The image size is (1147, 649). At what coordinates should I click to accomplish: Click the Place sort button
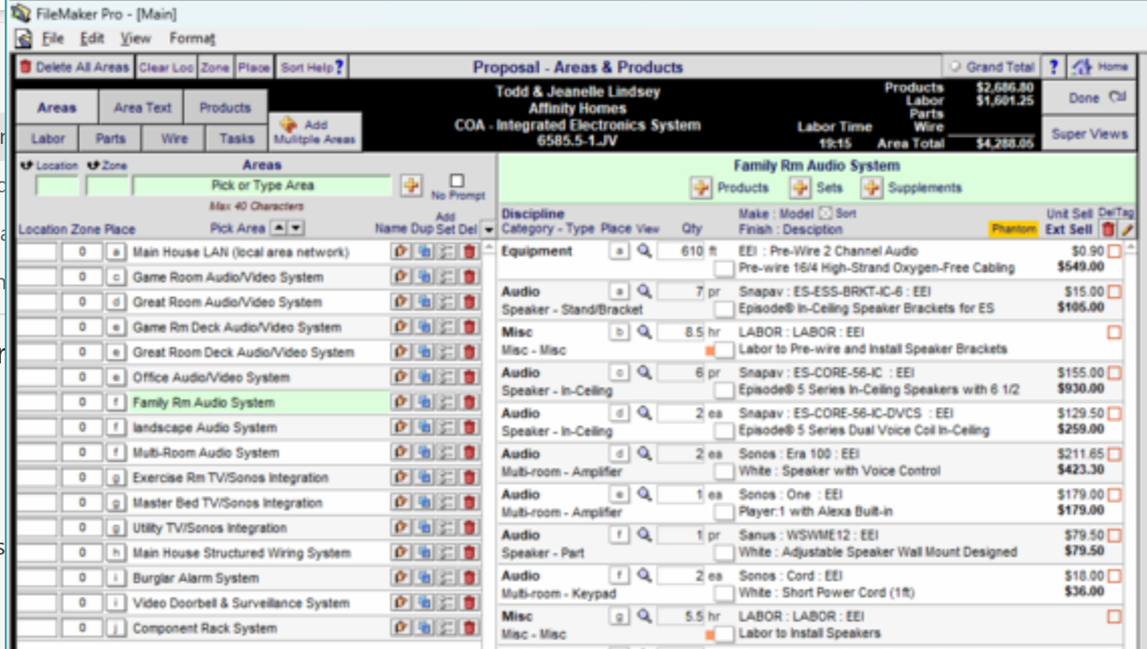click(253, 68)
